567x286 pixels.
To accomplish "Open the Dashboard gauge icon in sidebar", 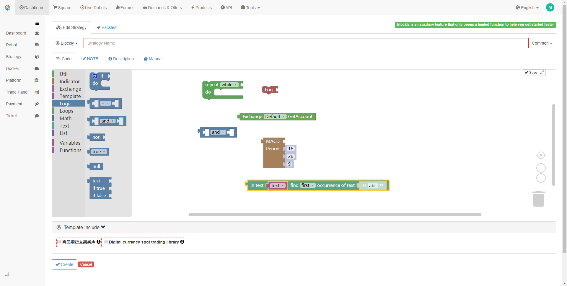I will pyautogui.click(x=37, y=33).
